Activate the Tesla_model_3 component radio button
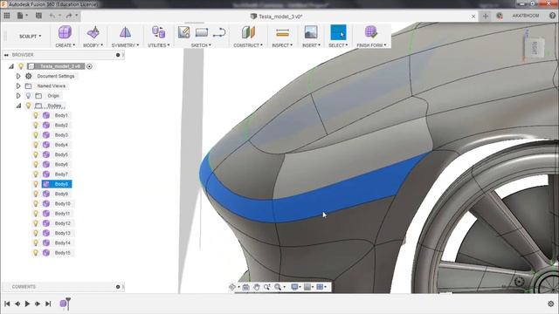Viewport: 559px width, 314px height. tap(89, 66)
